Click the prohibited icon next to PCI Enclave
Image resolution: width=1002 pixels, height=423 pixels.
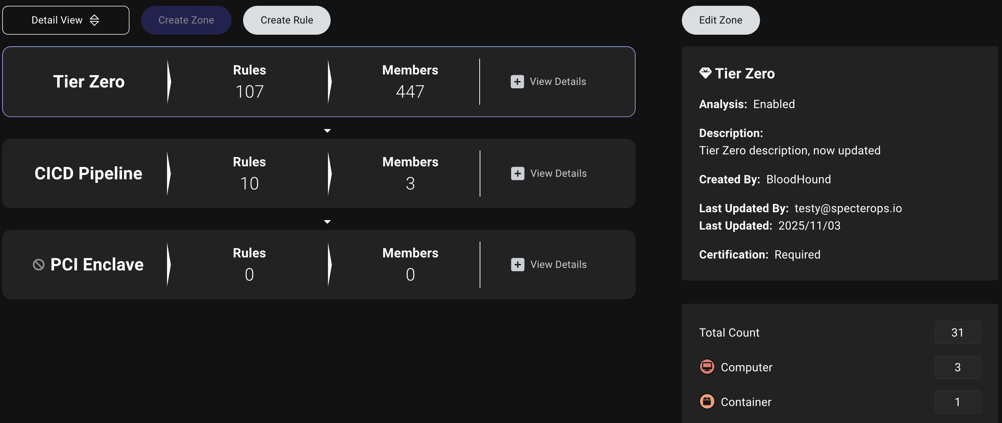click(x=38, y=264)
